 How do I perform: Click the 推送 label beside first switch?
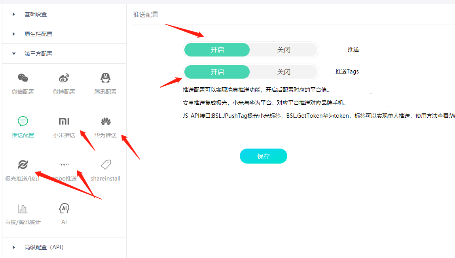point(353,49)
